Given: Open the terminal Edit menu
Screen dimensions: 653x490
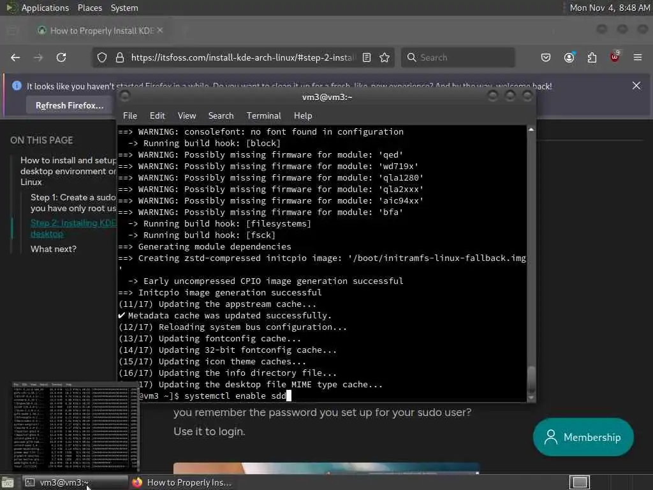Looking at the screenshot, I should pos(158,116).
